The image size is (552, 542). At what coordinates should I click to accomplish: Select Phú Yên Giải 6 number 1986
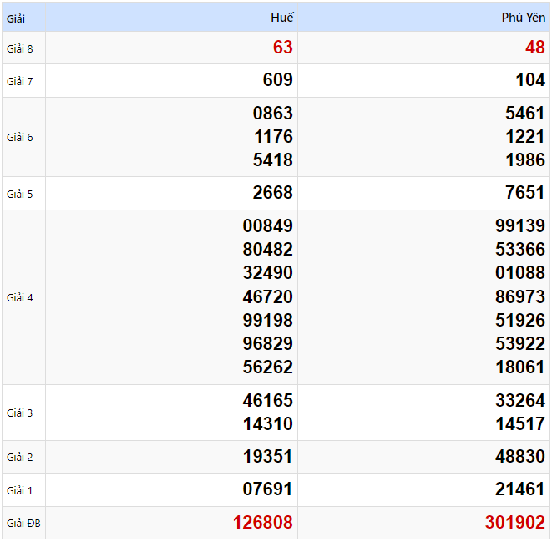tap(525, 160)
